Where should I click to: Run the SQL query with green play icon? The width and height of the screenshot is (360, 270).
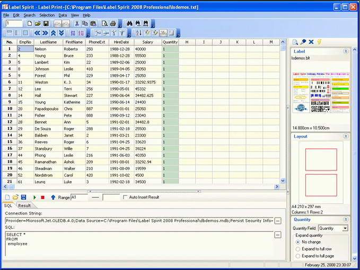point(34,197)
